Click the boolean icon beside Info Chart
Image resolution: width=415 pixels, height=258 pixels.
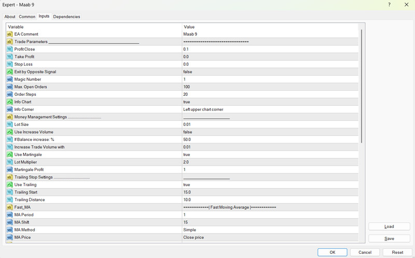(x=9, y=102)
